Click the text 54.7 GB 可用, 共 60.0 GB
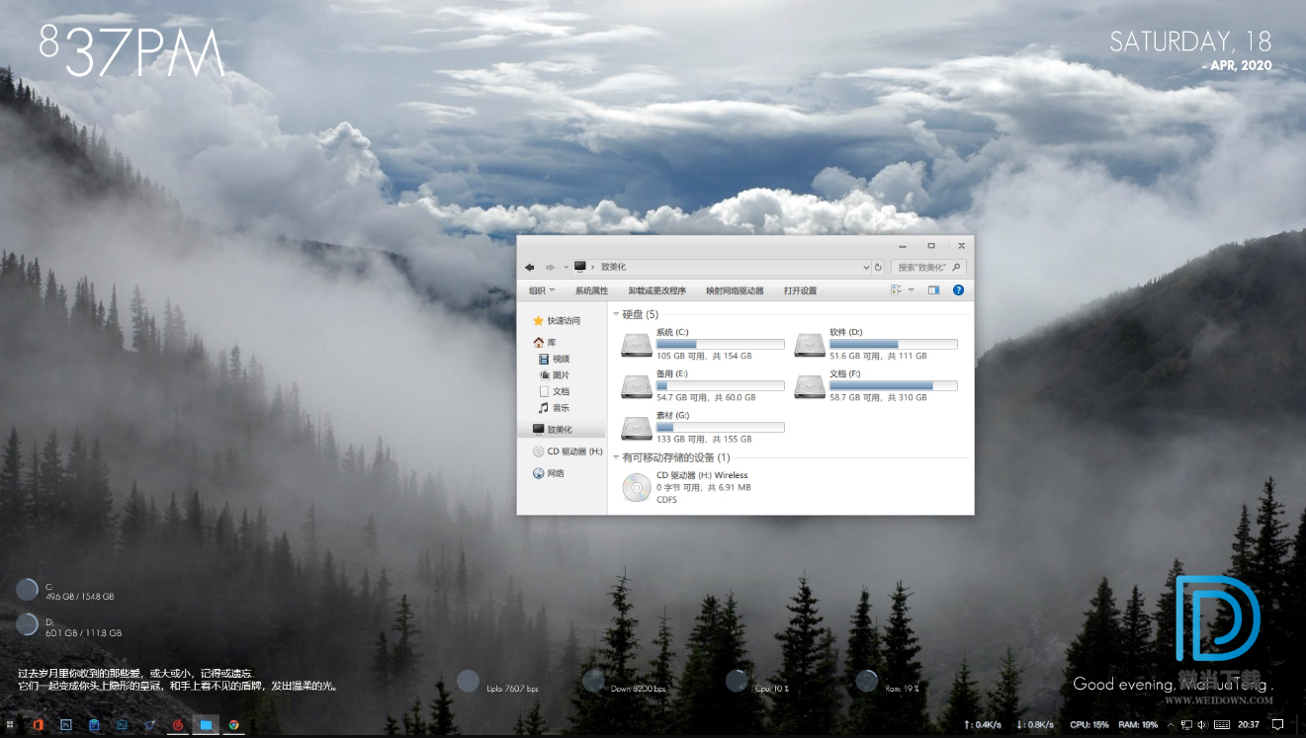 [x=706, y=397]
